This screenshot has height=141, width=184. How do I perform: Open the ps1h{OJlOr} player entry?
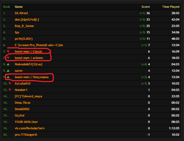pyautogui.click(x=24, y=39)
